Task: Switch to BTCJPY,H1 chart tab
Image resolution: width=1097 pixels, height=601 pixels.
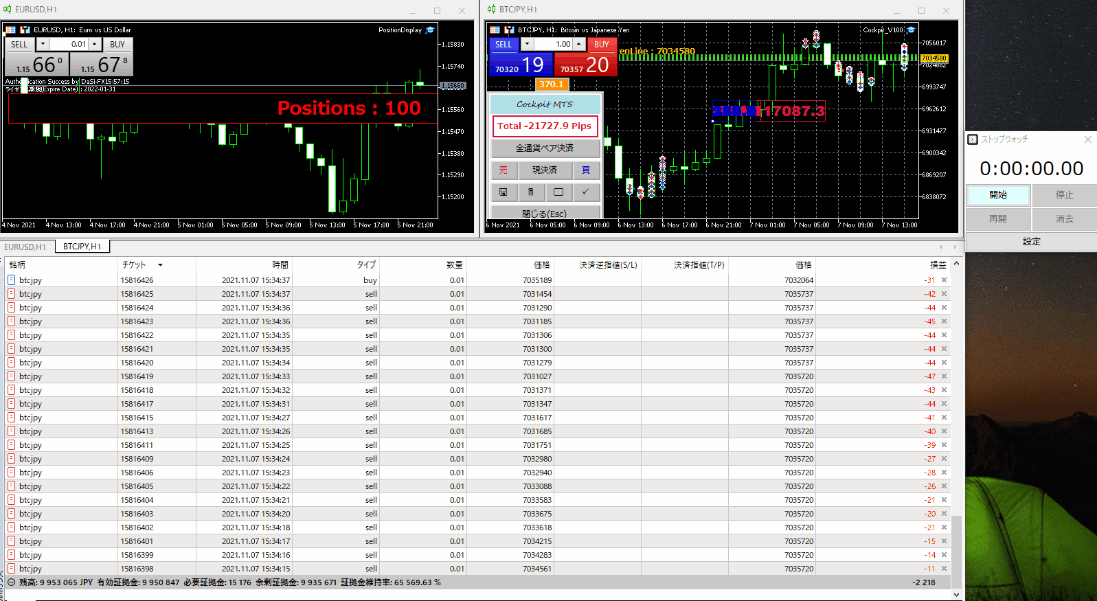Action: 82,247
